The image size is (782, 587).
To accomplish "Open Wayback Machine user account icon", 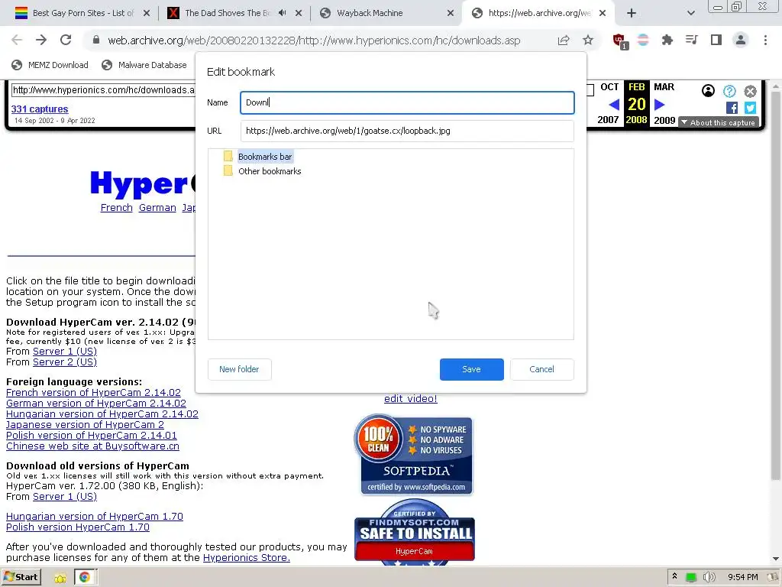I will (x=708, y=91).
